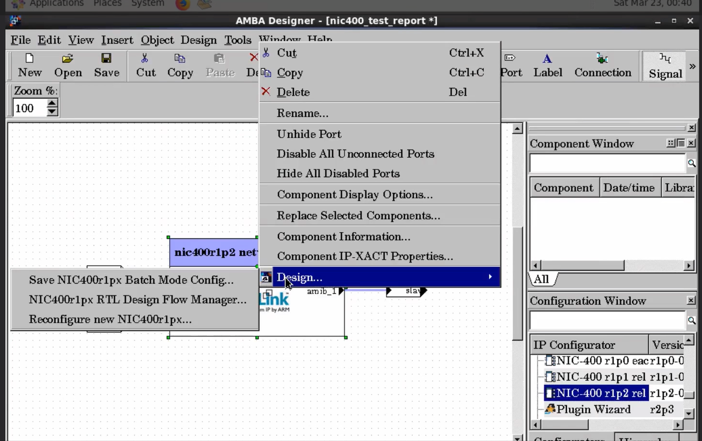Viewport: 702px width, 441px height.
Task: Select the Signal tool in toolbar
Action: tap(665, 65)
